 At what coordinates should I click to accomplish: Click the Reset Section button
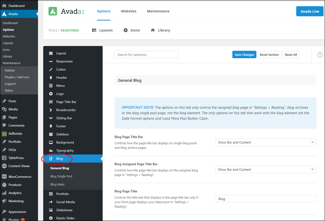269,55
